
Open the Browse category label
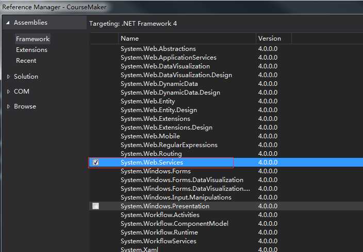pos(25,106)
